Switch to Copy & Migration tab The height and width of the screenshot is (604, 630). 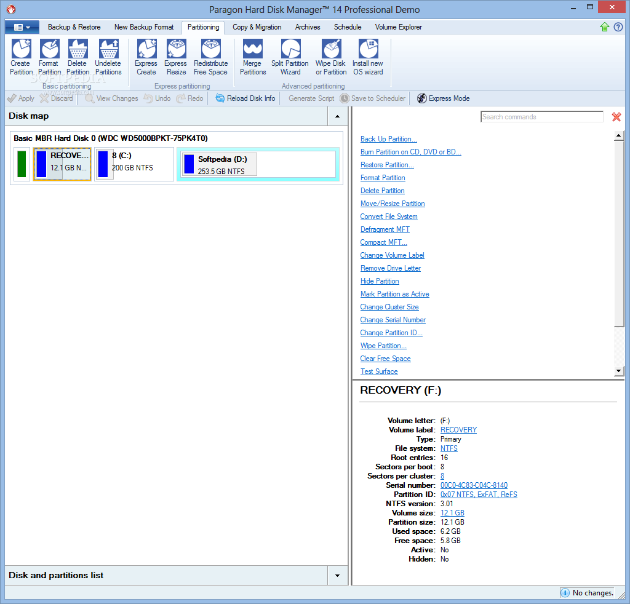tap(257, 27)
